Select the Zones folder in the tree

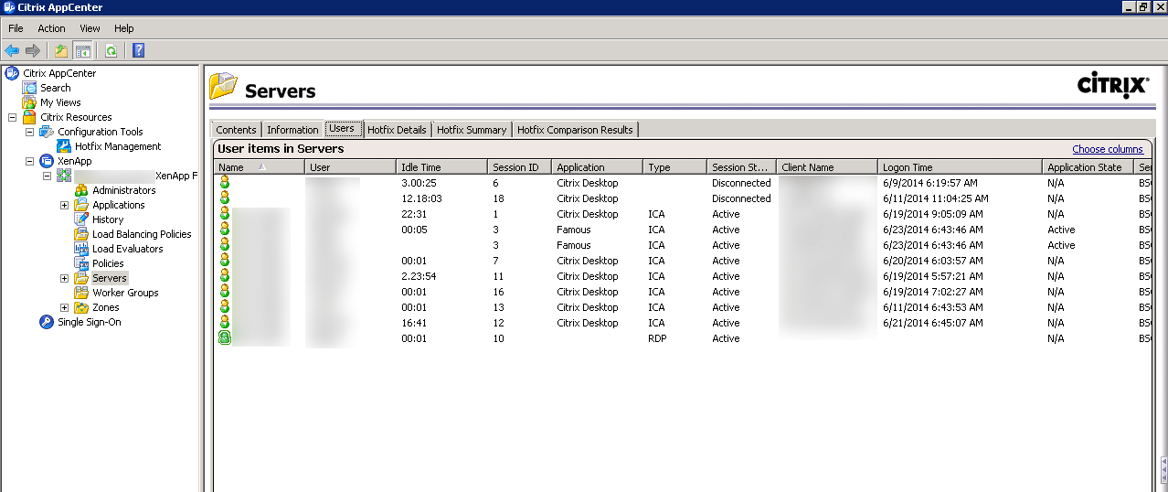tap(106, 307)
